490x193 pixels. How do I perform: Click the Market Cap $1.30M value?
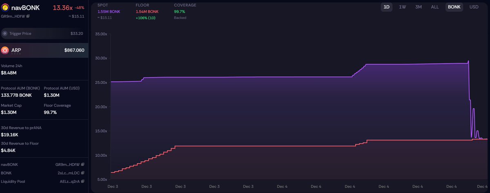9,112
